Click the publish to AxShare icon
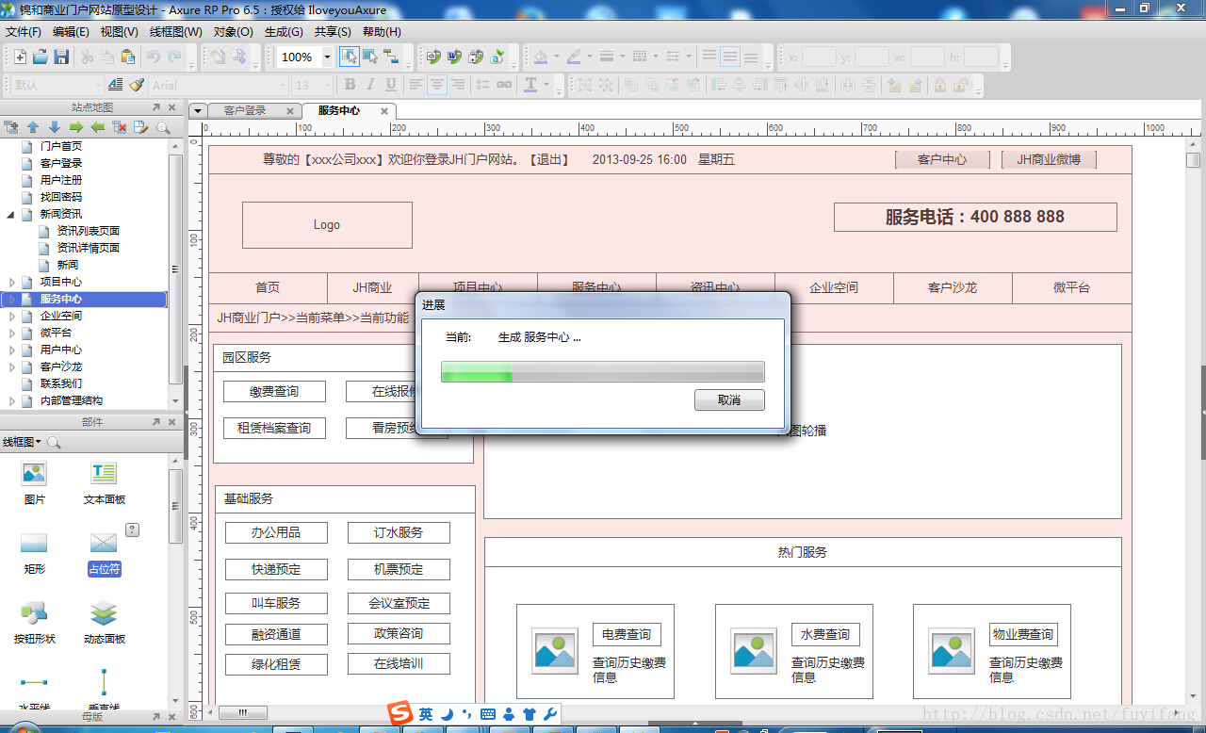Viewport: 1206px width, 733px height. click(x=497, y=57)
